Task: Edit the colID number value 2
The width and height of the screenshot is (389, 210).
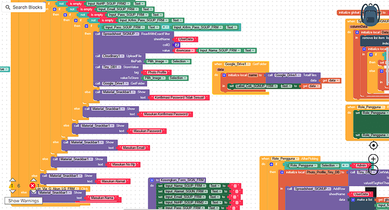Action: pyautogui.click(x=177, y=45)
